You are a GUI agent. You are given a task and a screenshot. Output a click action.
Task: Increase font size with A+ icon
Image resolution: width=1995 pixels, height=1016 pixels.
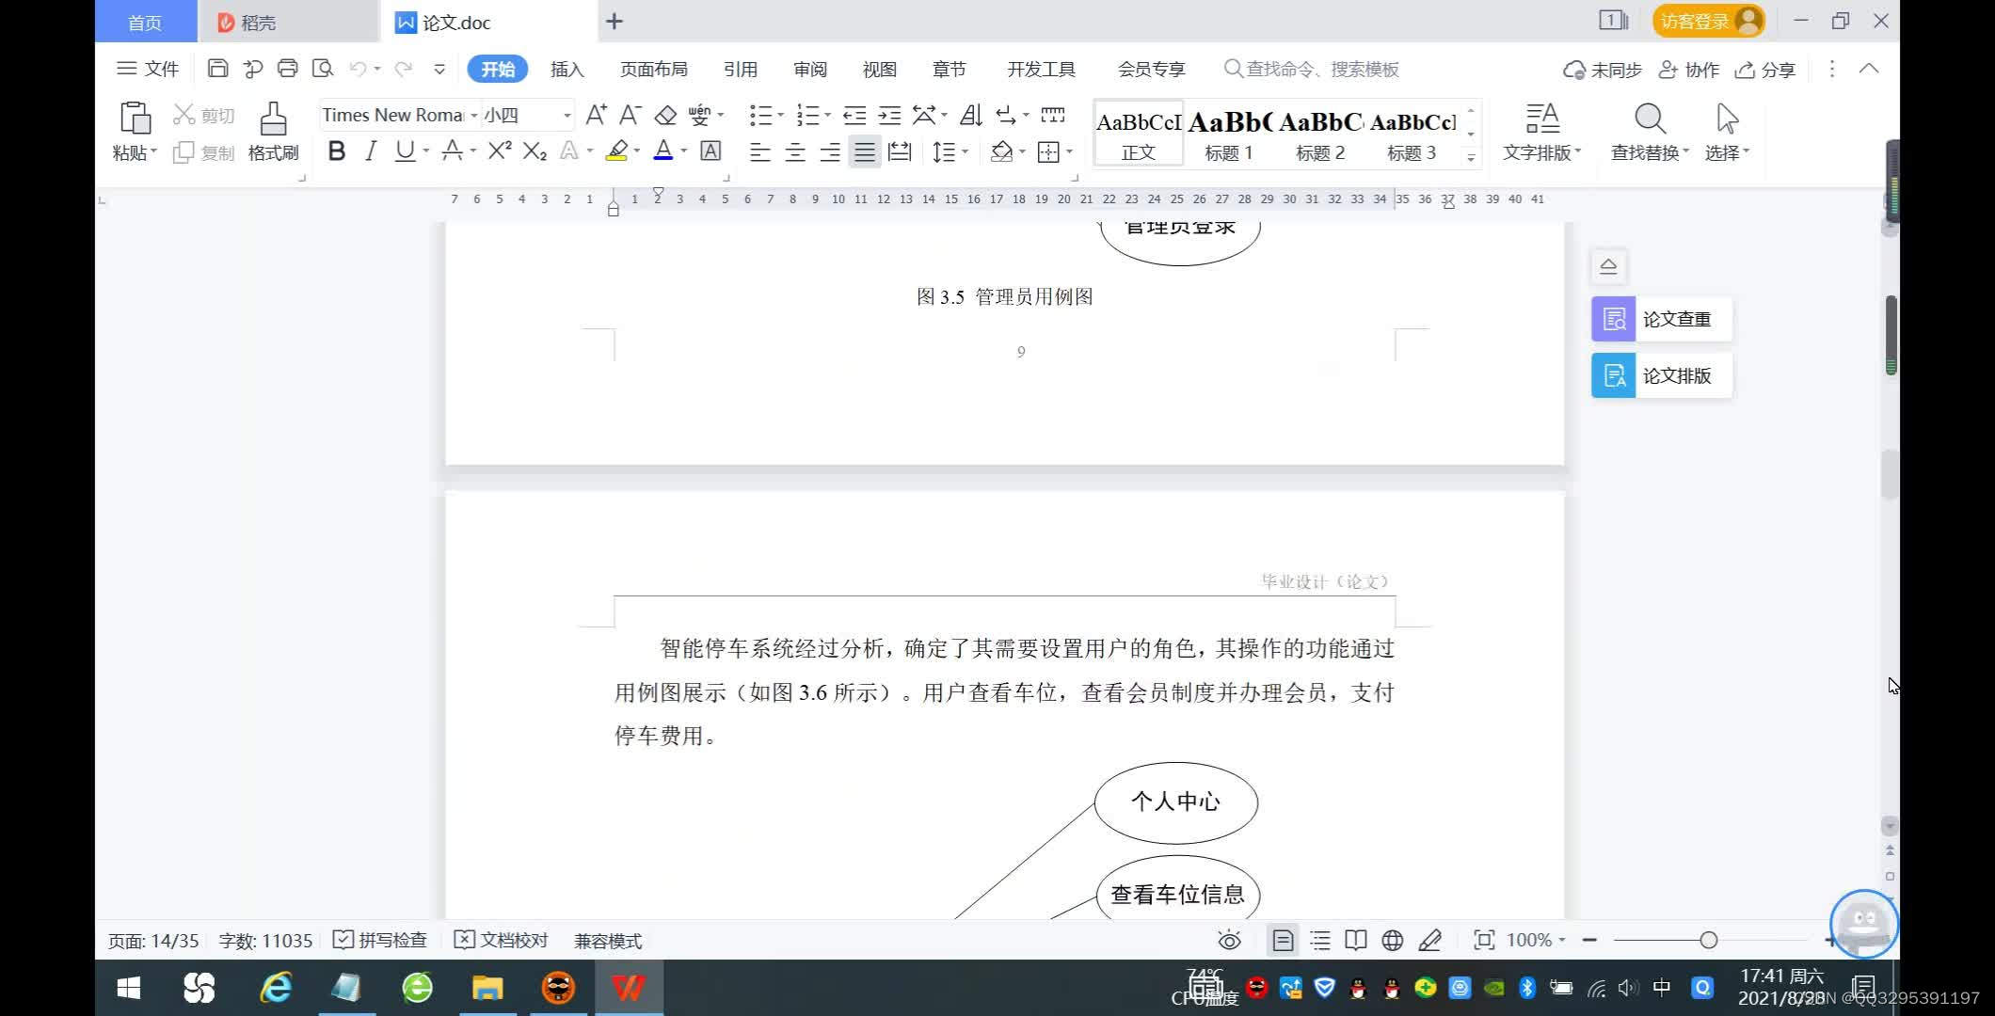[x=596, y=115]
